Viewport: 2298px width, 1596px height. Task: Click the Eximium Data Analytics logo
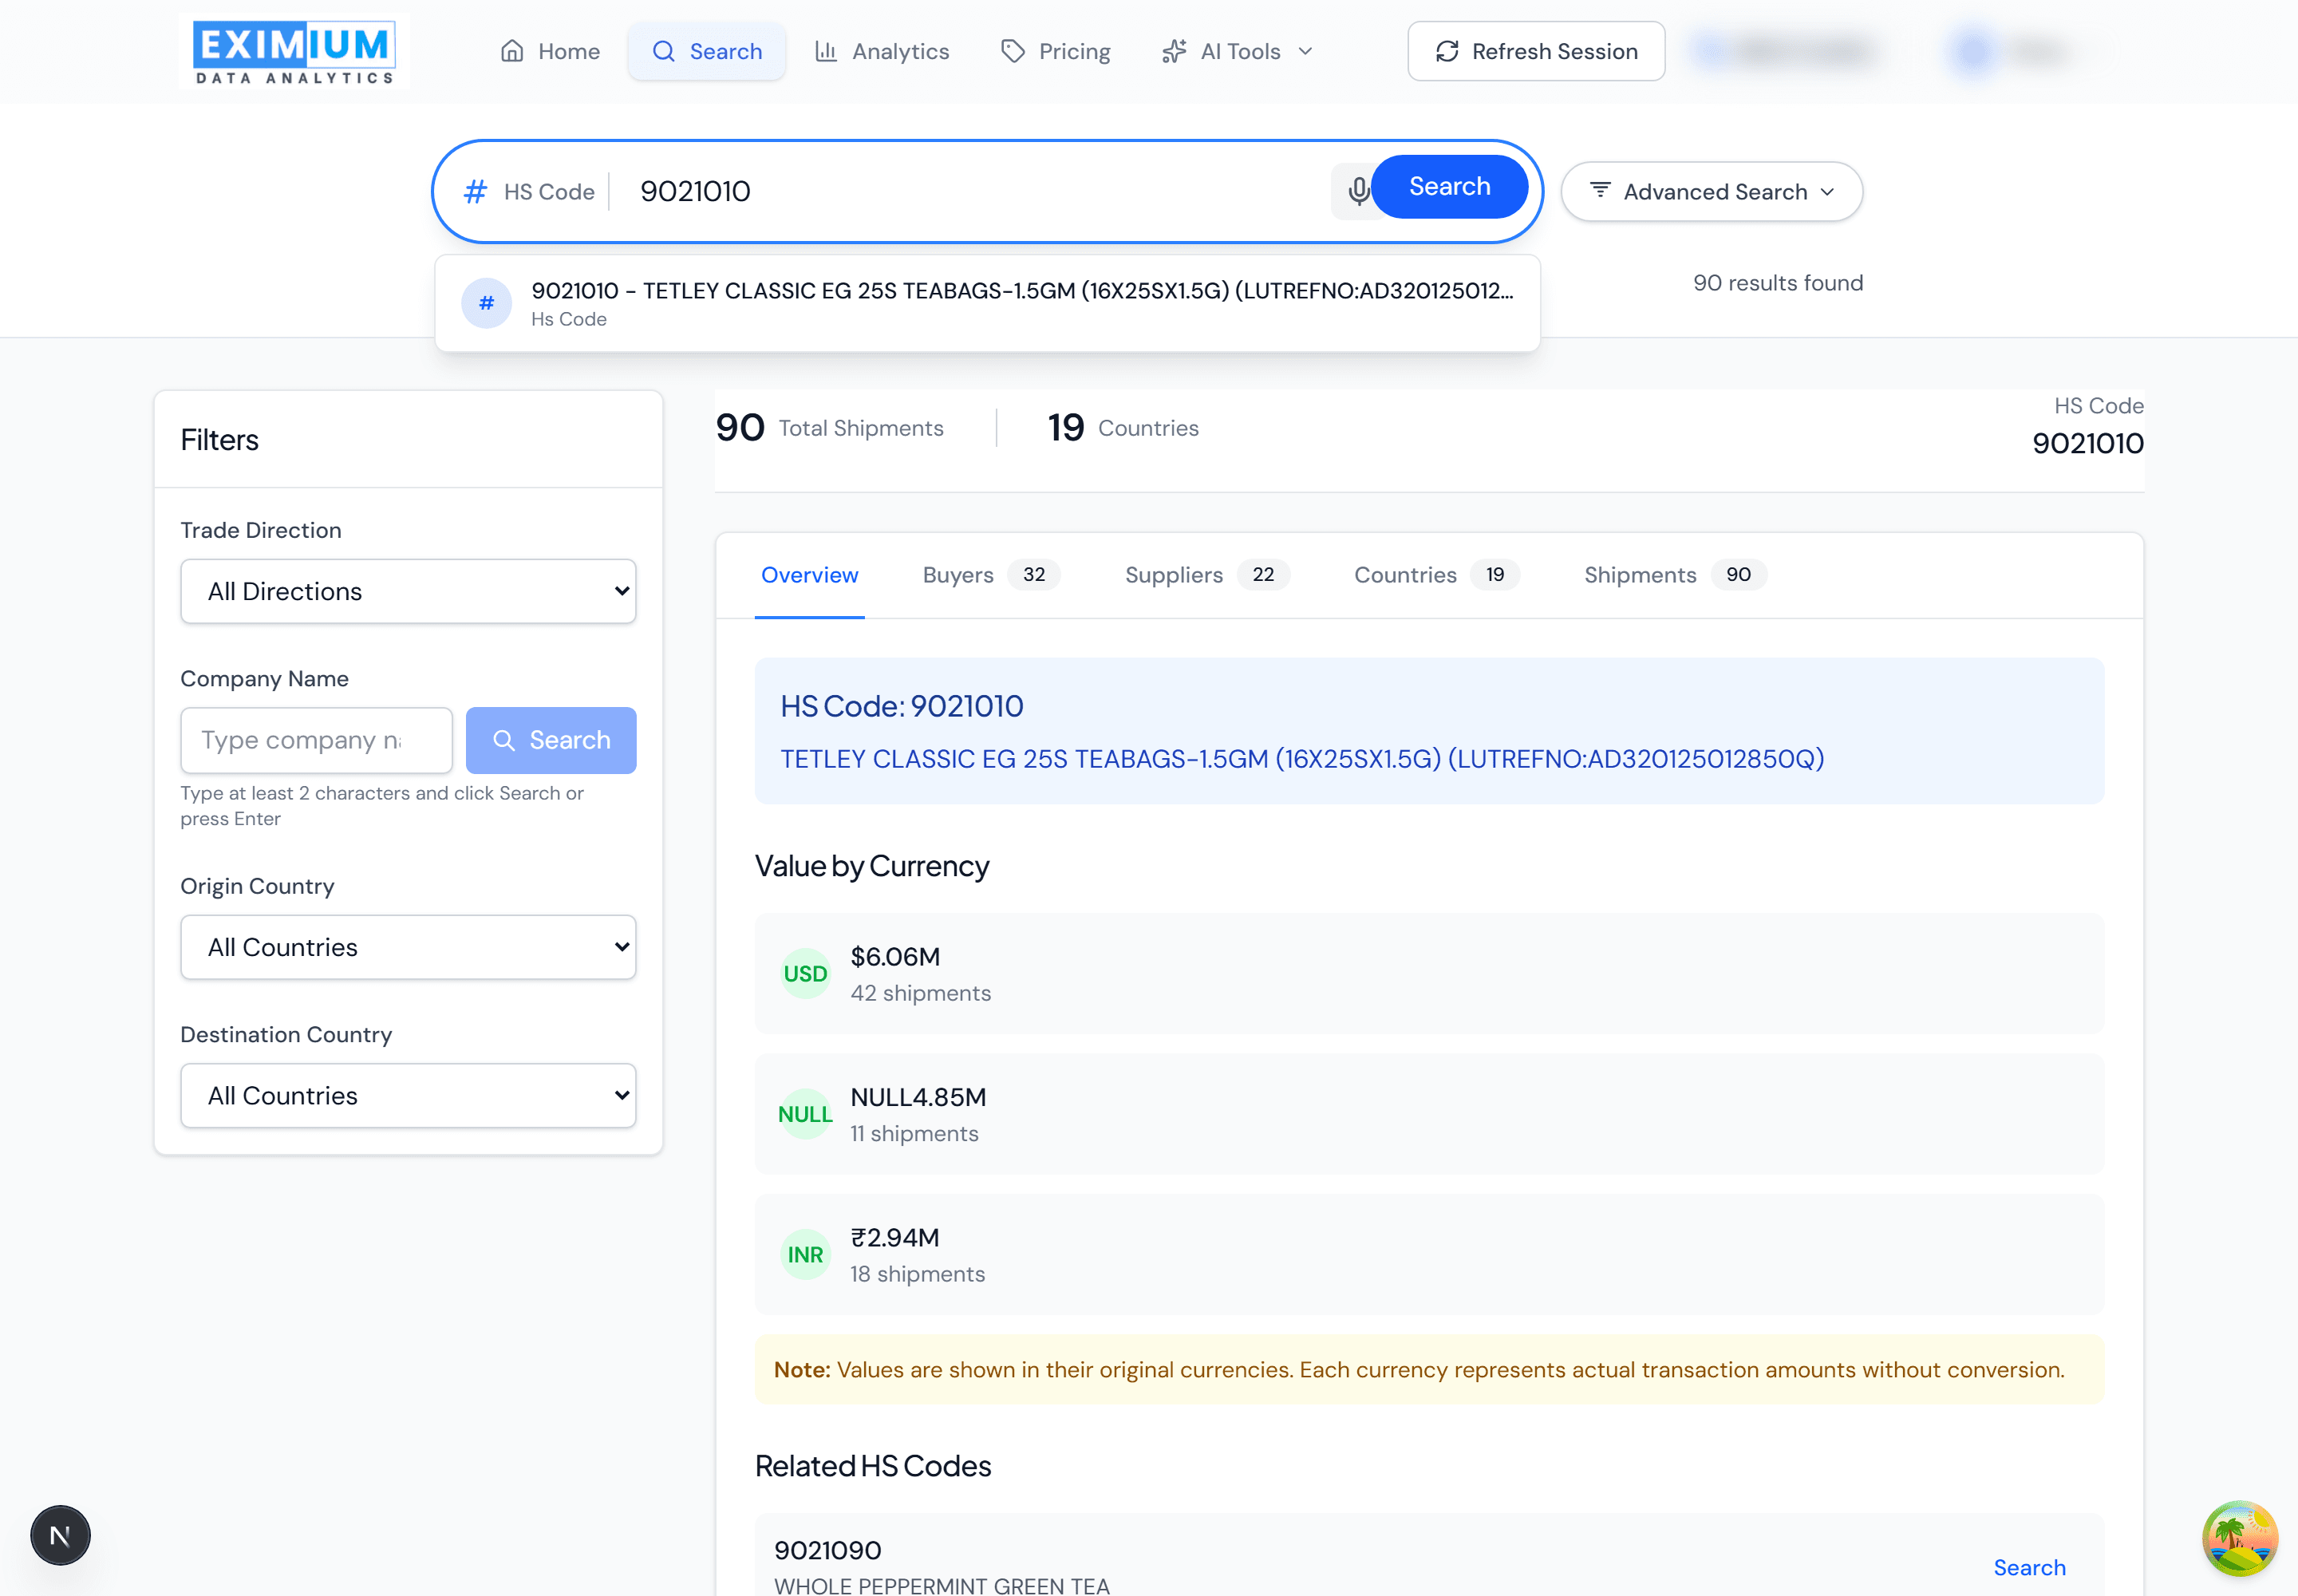(294, 51)
